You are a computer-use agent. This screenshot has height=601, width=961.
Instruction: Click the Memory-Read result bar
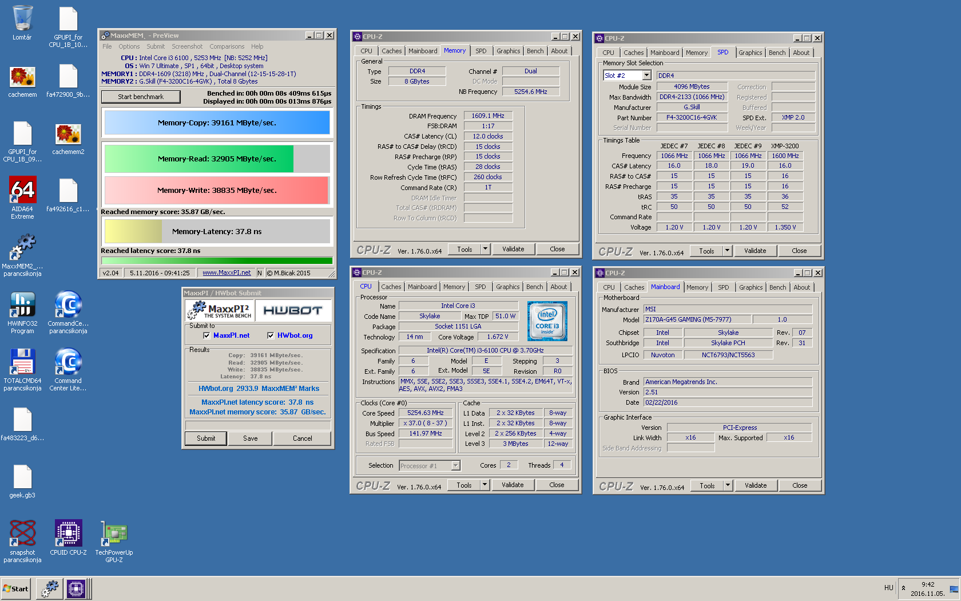click(x=217, y=159)
